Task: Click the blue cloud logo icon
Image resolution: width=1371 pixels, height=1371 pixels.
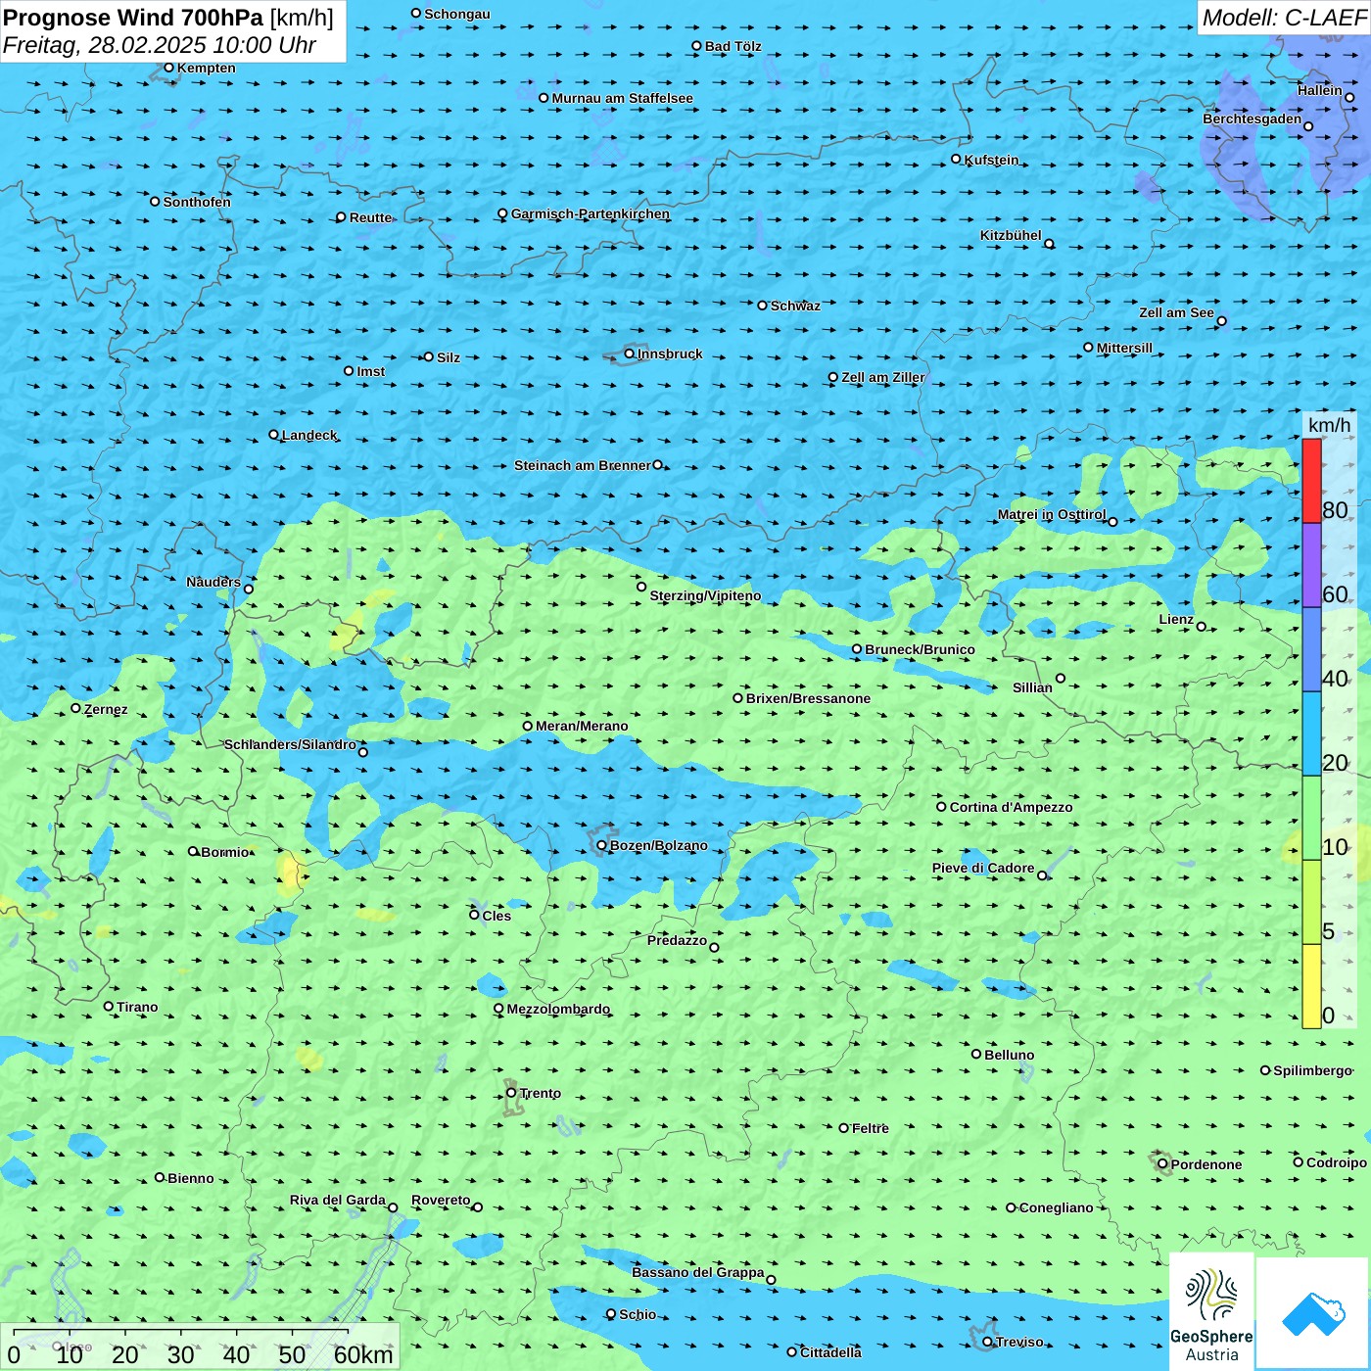Action: pyautogui.click(x=1313, y=1314)
